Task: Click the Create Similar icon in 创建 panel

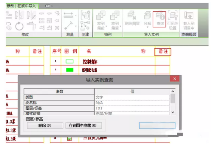Action: (x=85, y=15)
